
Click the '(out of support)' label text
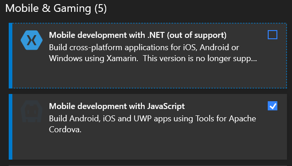pos(197,35)
